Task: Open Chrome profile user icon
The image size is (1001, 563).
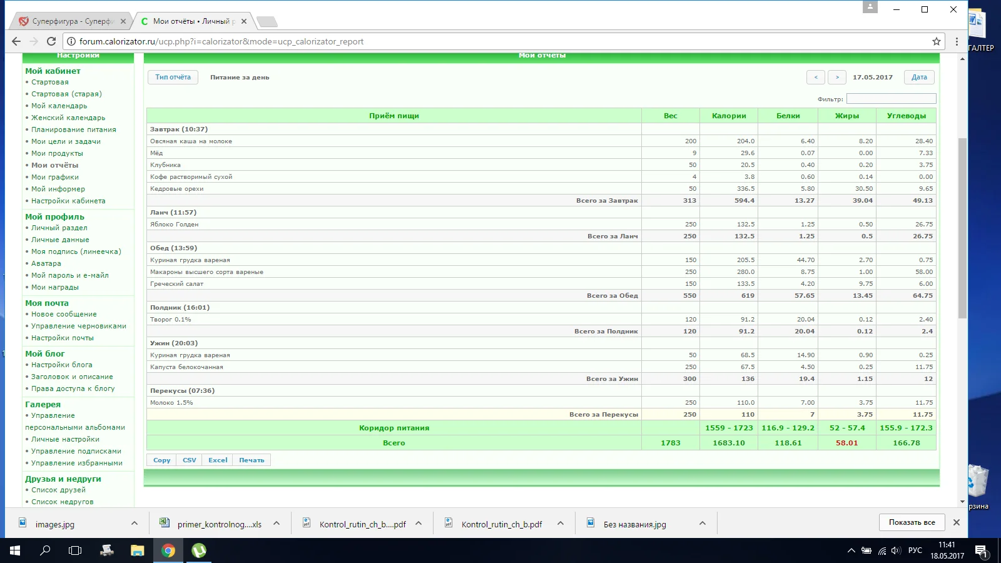Action: pos(870,7)
